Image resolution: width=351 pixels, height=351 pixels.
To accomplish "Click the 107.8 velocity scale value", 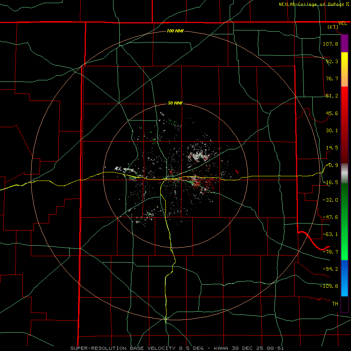I will (330, 44).
